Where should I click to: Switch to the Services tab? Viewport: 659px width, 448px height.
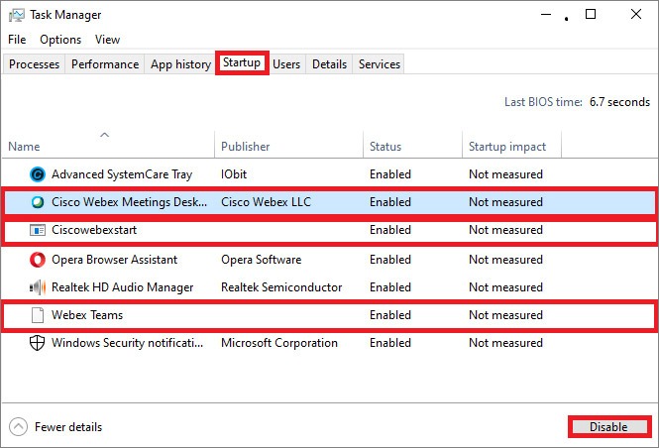380,64
